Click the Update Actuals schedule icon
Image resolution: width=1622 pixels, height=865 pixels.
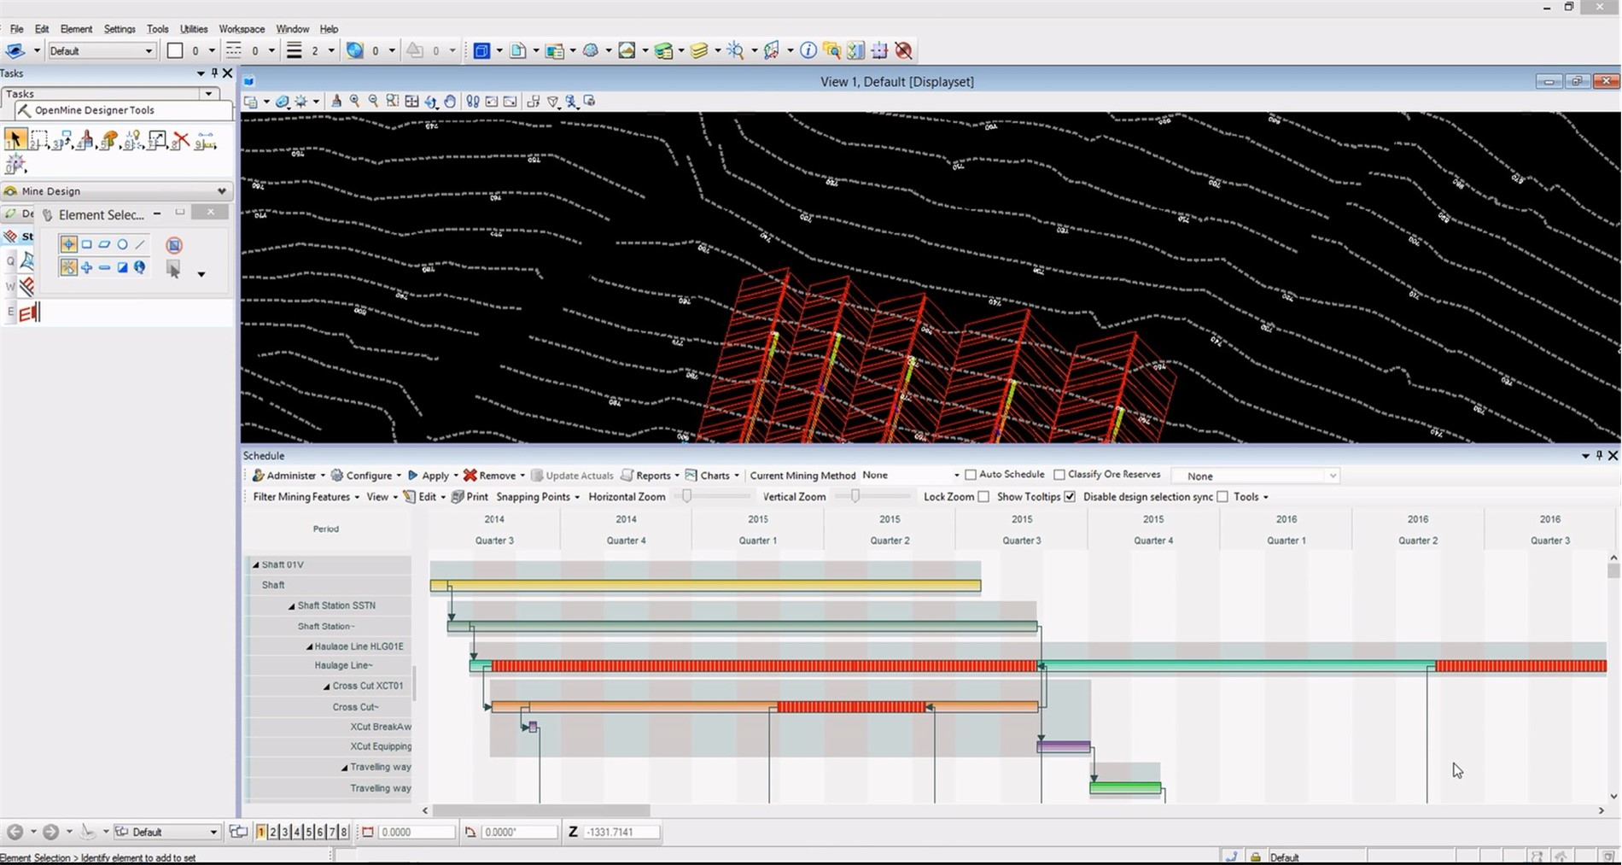[572, 476]
